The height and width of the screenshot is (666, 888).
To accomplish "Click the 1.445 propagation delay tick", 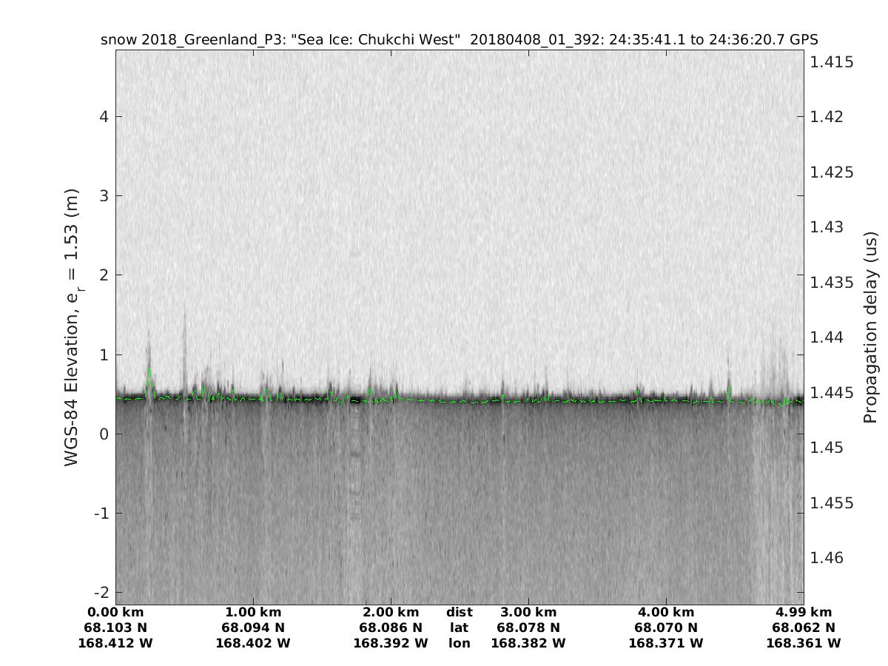I will click(x=832, y=392).
